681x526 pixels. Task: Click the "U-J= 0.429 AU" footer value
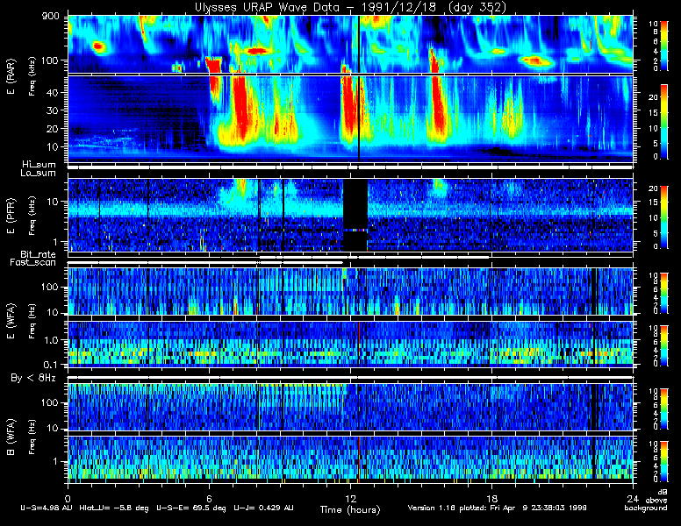pos(263,508)
